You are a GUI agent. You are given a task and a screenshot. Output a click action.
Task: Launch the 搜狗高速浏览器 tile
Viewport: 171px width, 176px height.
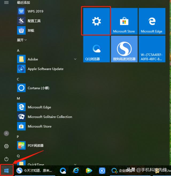pos(124,49)
